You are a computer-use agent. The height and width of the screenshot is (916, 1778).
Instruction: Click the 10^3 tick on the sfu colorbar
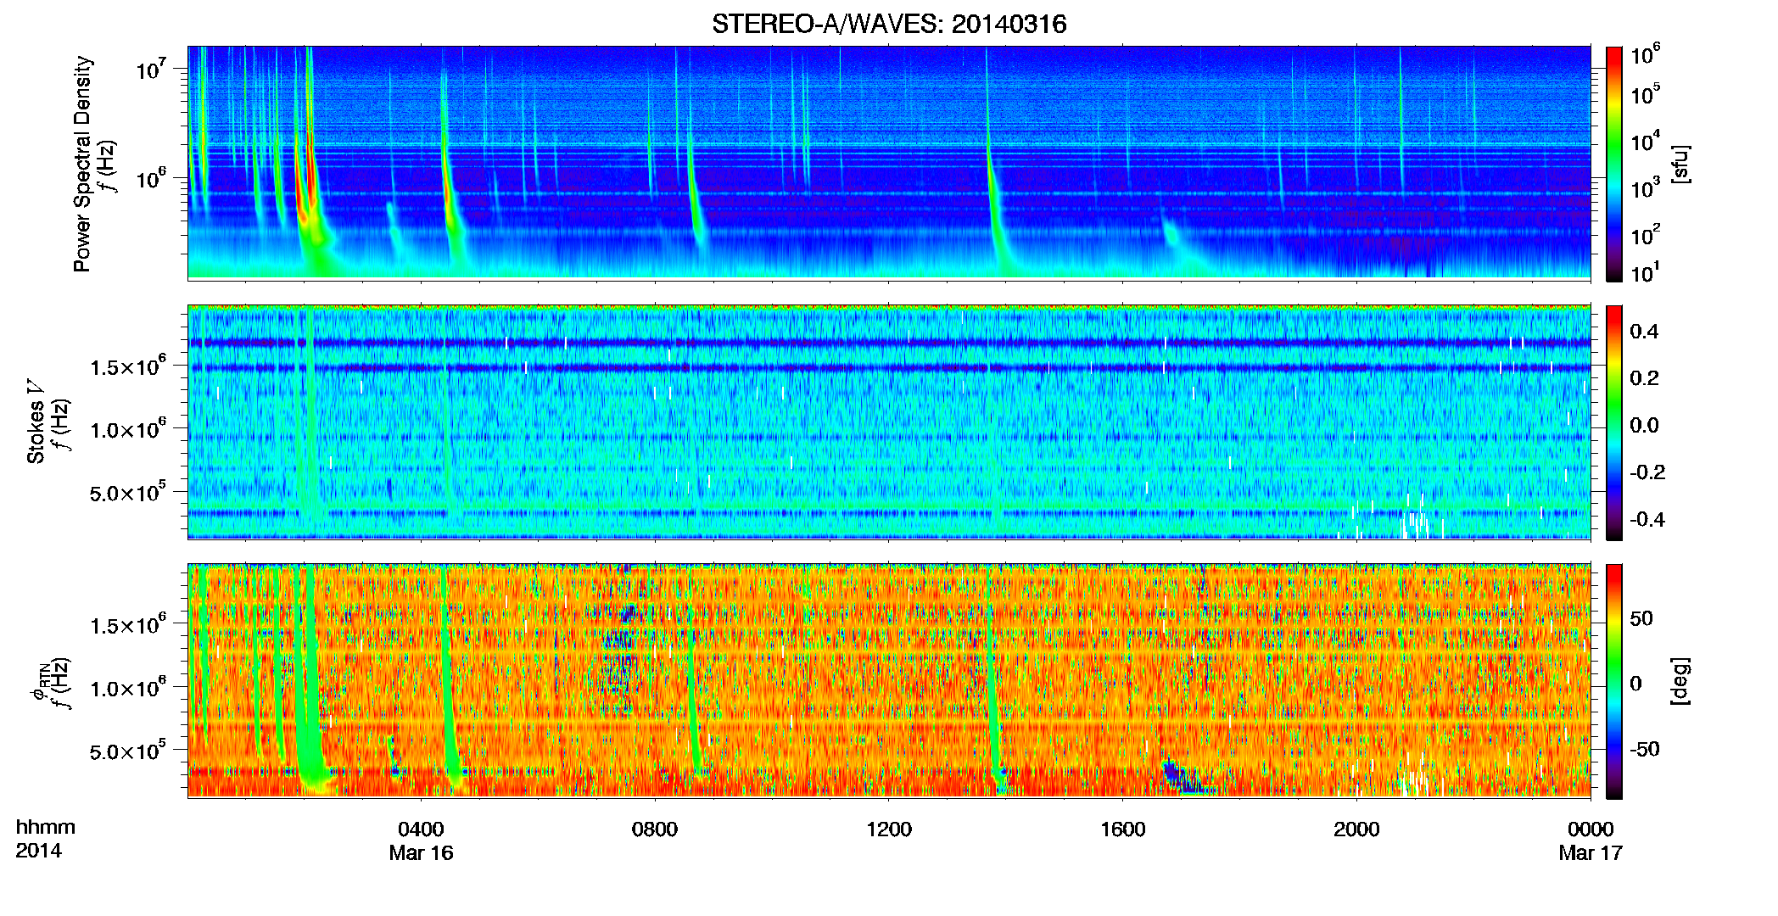click(1645, 188)
